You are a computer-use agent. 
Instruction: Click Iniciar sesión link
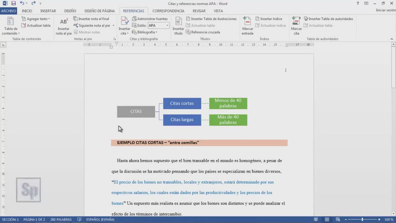pos(385,10)
